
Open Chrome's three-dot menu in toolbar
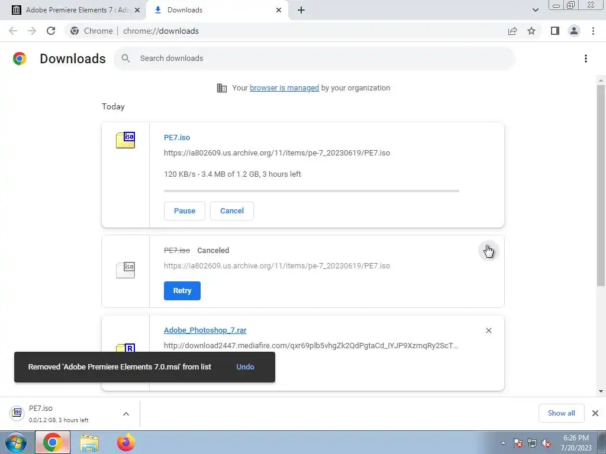point(593,31)
